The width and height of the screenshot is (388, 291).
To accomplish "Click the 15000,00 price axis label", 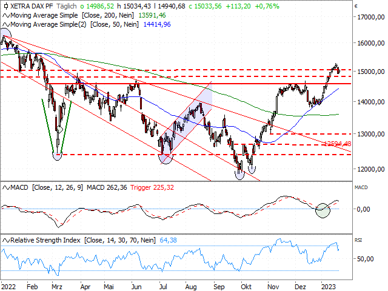I will [370, 72].
